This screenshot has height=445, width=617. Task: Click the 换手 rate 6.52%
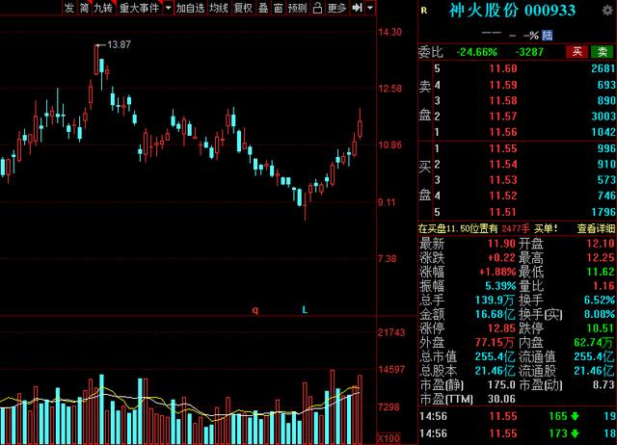(x=600, y=300)
